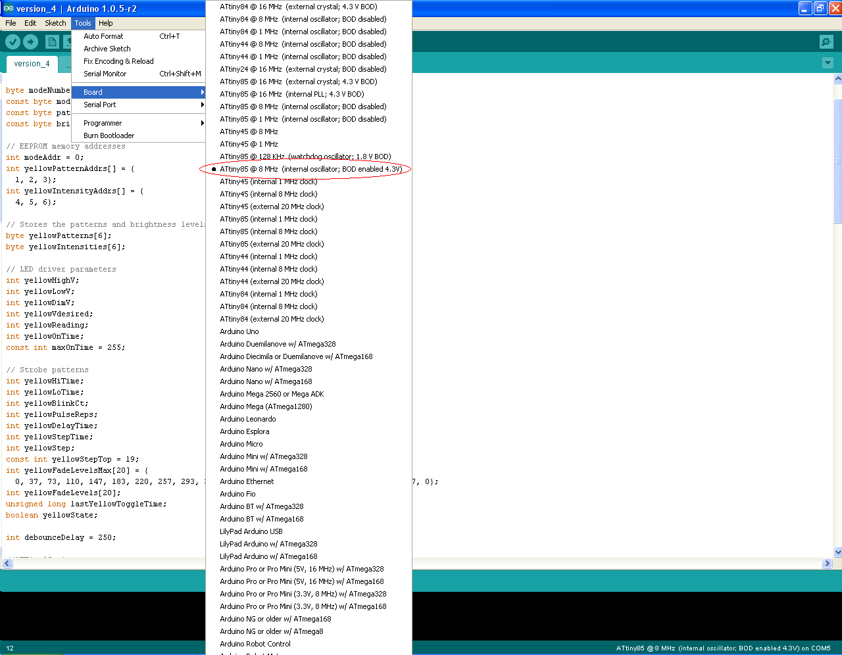Open a sketch using the toolbar icon
842x655 pixels.
(x=69, y=41)
